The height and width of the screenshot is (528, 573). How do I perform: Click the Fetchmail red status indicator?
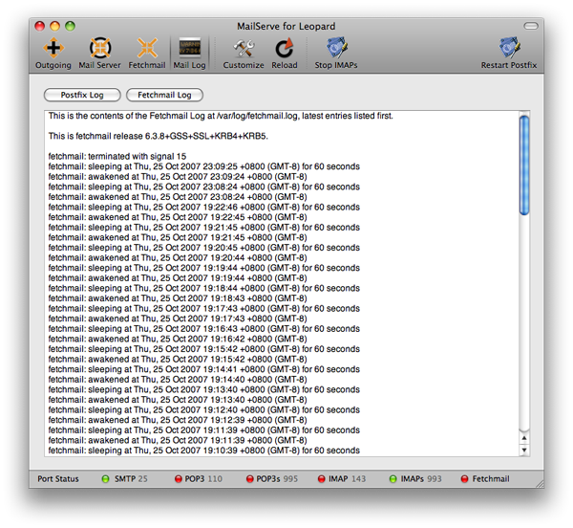pyautogui.click(x=465, y=478)
